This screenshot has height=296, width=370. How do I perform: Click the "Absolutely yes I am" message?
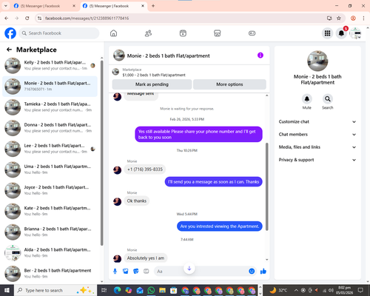coord(146,258)
